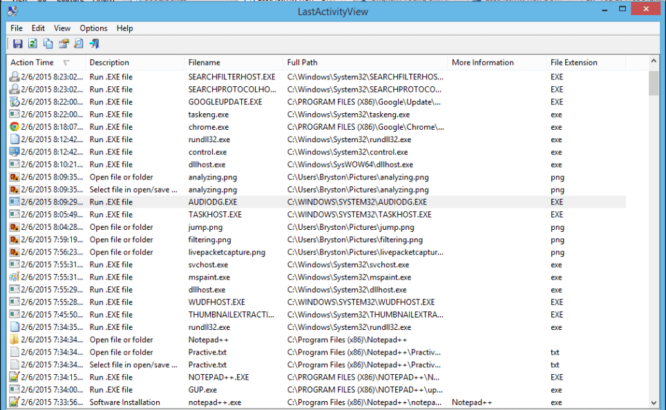Click the GUP.exe row icon

15,389
